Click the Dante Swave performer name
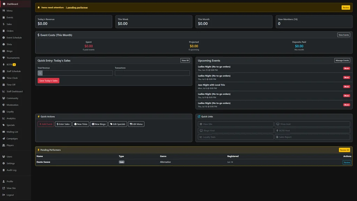Screen dimensions: 357x201 [x=43, y=162]
